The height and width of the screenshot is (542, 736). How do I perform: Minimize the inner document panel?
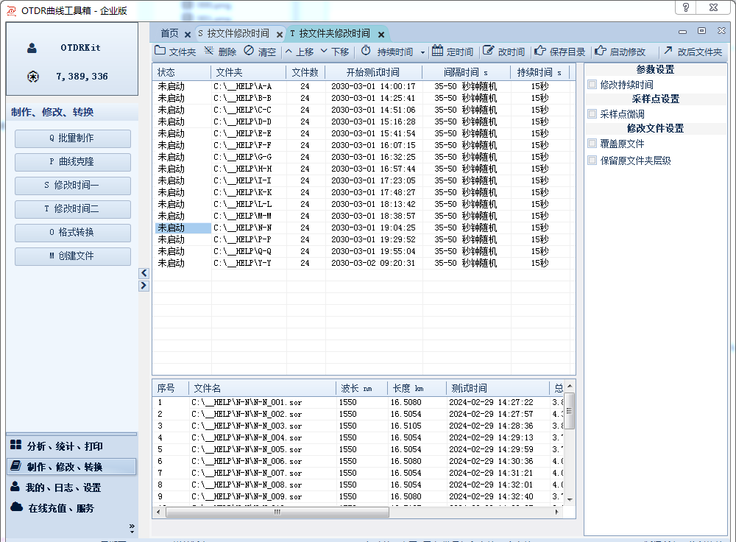click(x=682, y=32)
